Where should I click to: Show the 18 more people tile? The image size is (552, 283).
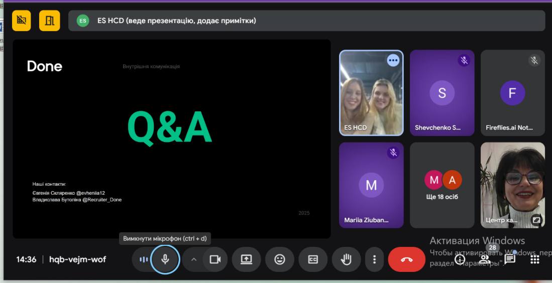[442, 185]
